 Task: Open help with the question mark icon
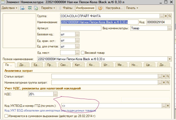point(100,8)
